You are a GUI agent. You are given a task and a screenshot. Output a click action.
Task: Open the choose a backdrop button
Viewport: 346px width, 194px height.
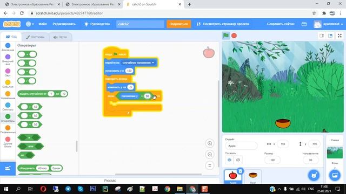coord(335,175)
